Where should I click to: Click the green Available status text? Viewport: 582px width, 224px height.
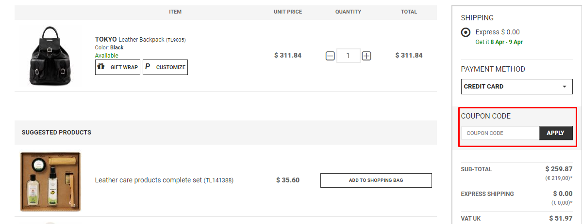[x=106, y=56]
